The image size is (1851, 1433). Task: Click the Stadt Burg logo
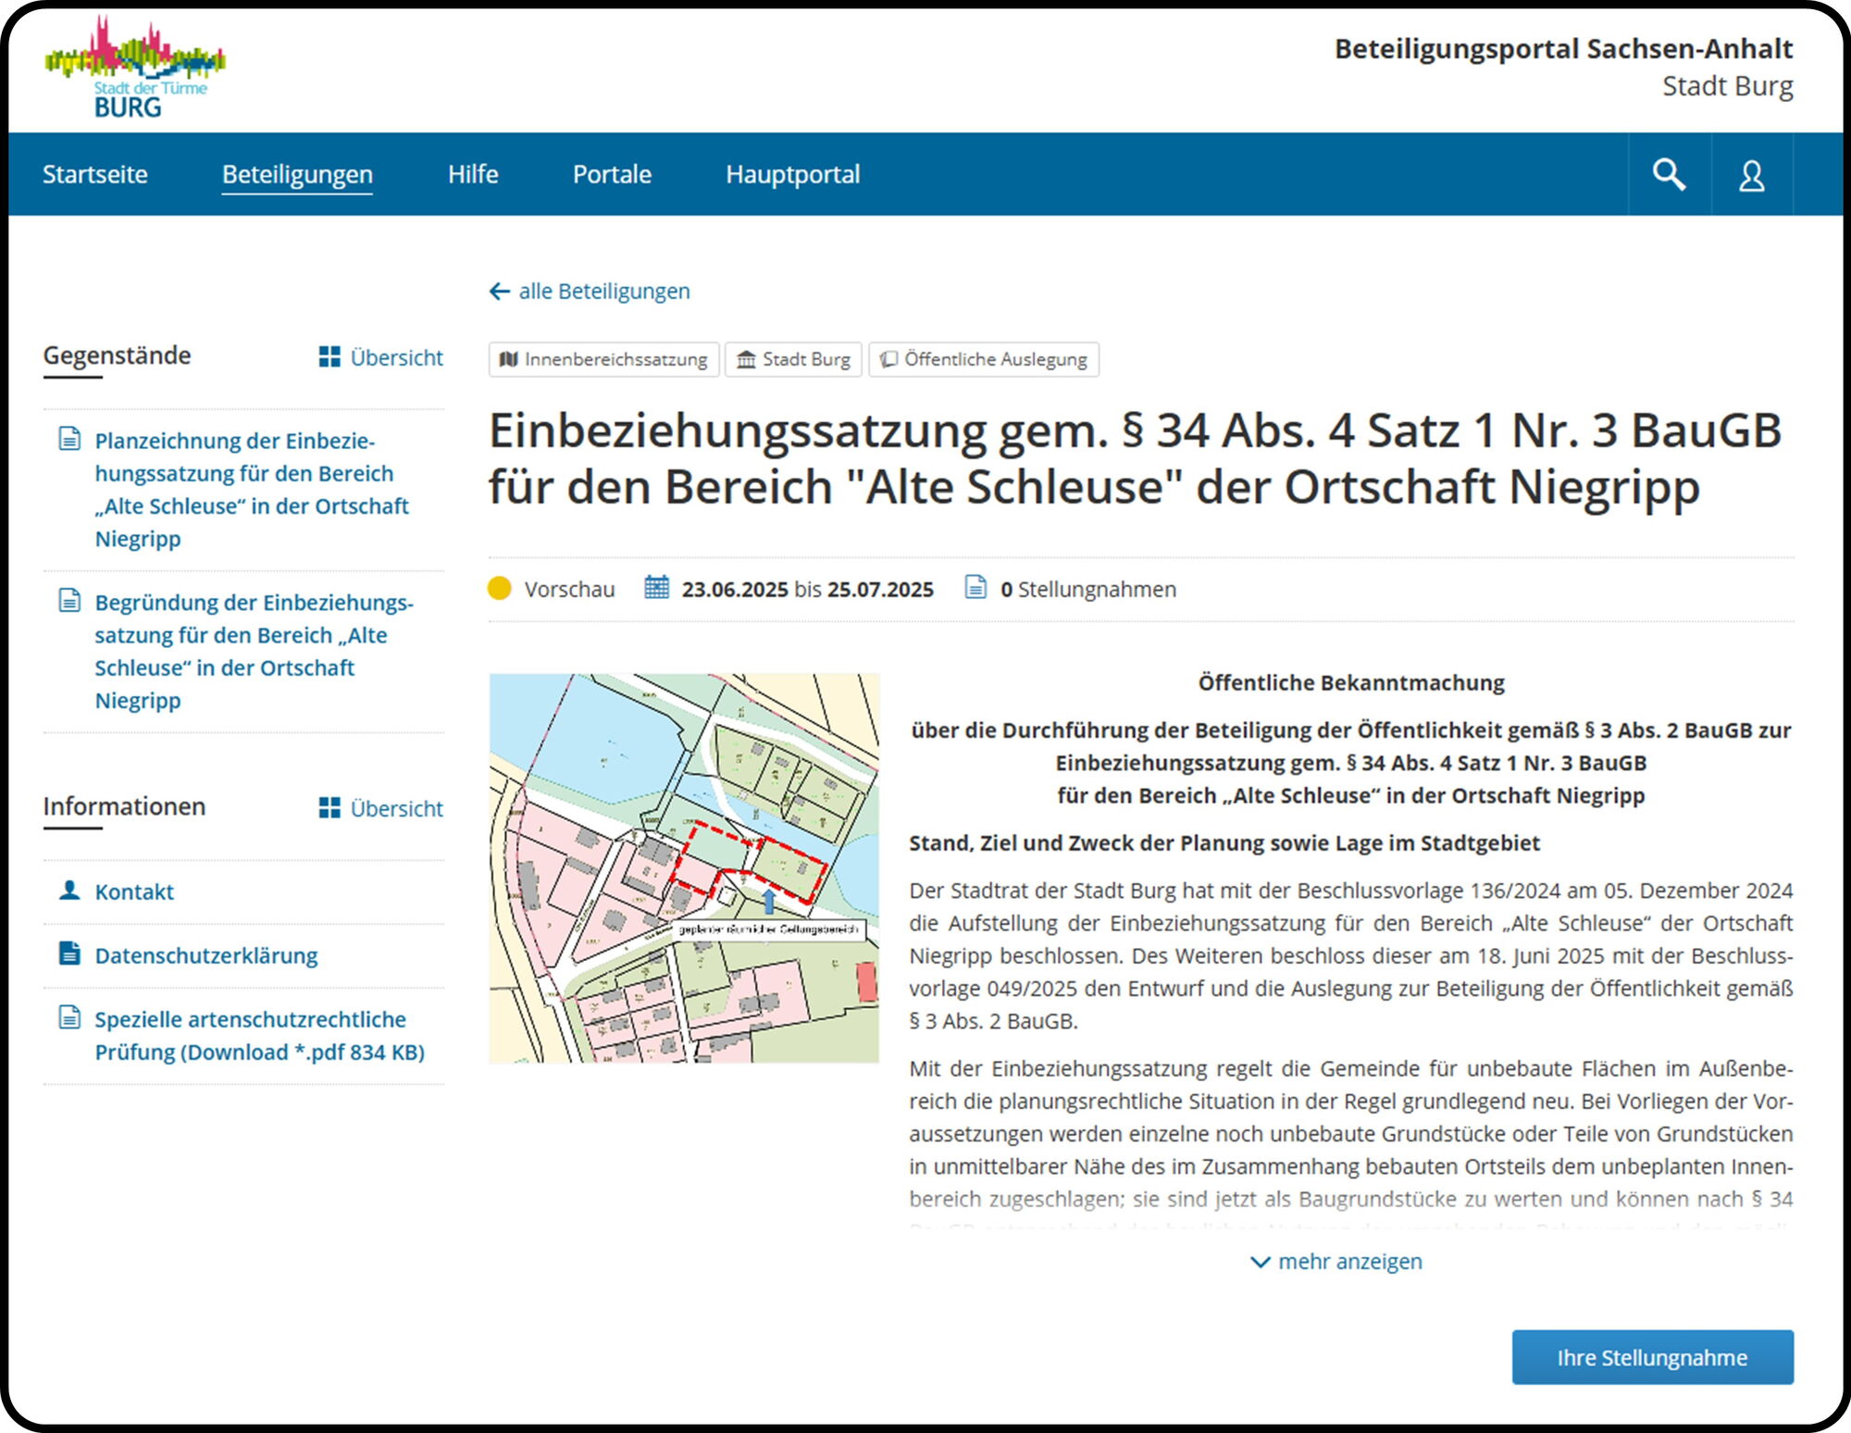click(x=135, y=67)
